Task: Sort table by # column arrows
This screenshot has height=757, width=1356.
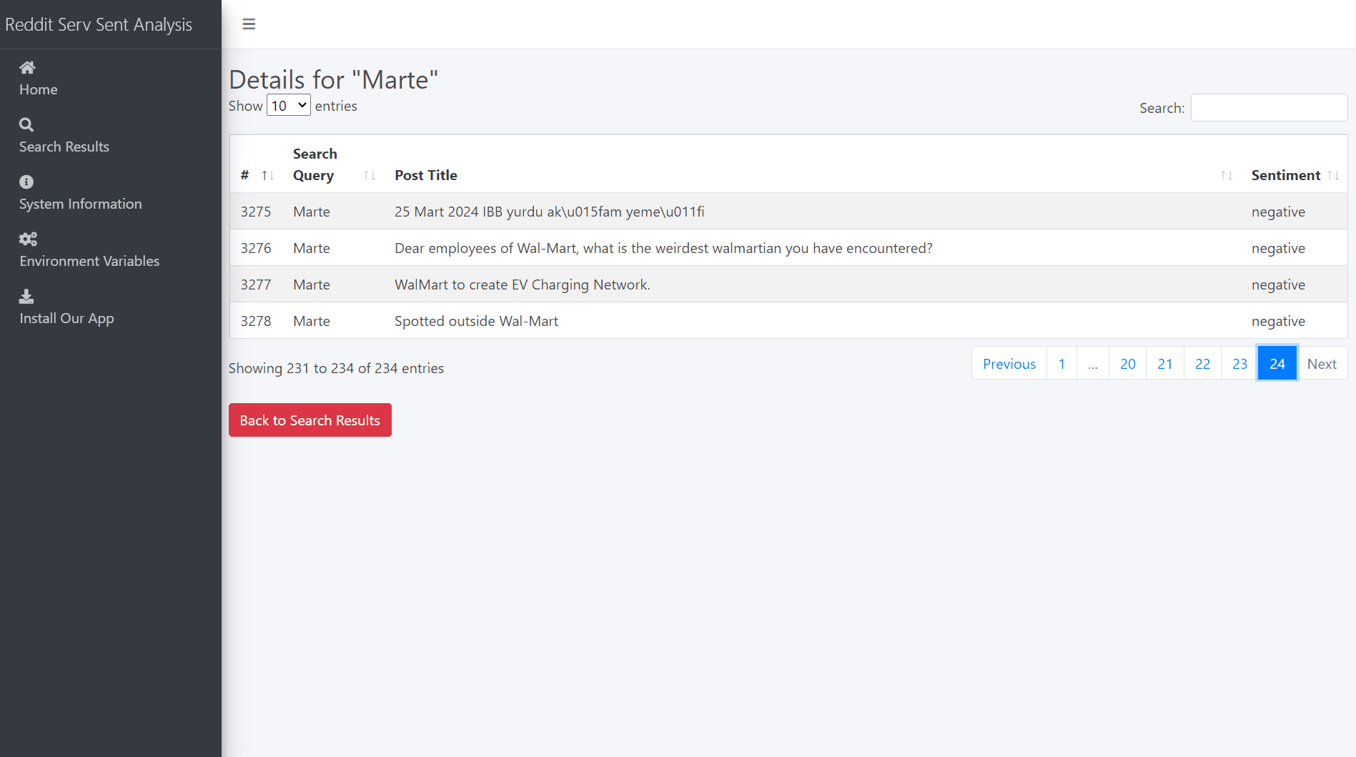Action: click(267, 176)
